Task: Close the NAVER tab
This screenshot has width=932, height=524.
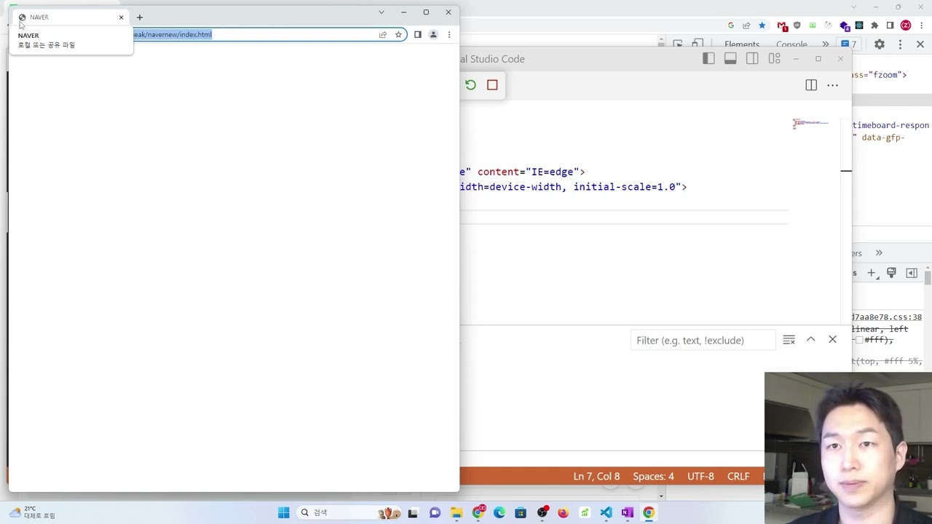Action: [122, 17]
